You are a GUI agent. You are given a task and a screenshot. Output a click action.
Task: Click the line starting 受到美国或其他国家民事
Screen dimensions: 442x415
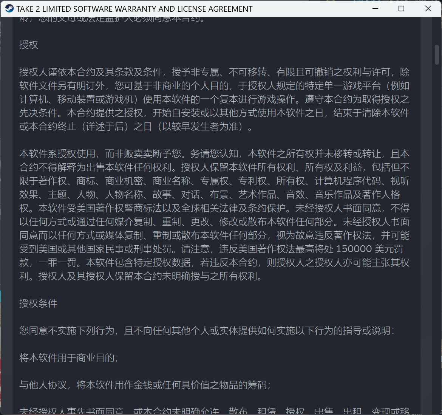click(x=211, y=249)
